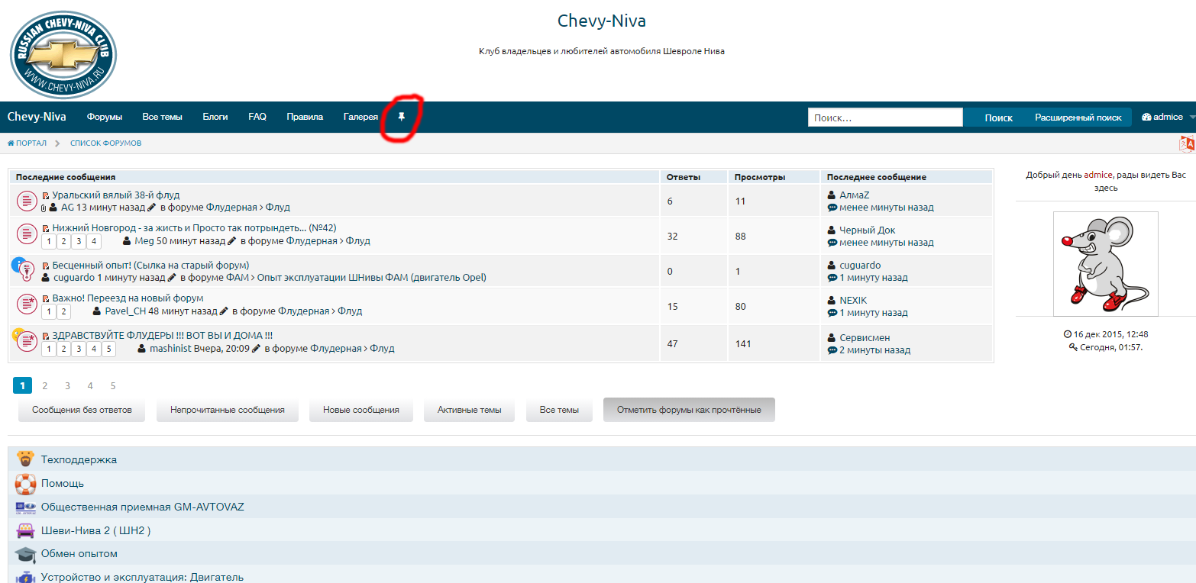1196x583 pixels.
Task: Open page 3 of the Нижний Новгород topic
Action: click(x=79, y=242)
